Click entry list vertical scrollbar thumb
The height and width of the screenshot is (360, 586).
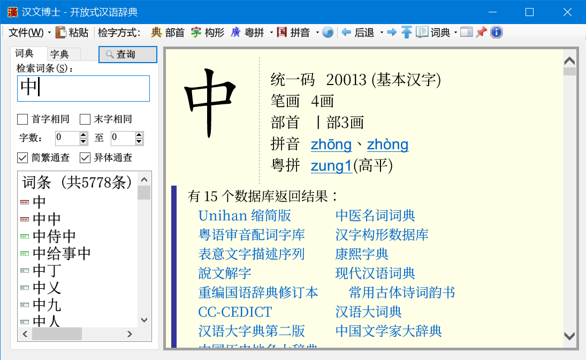click(x=144, y=193)
